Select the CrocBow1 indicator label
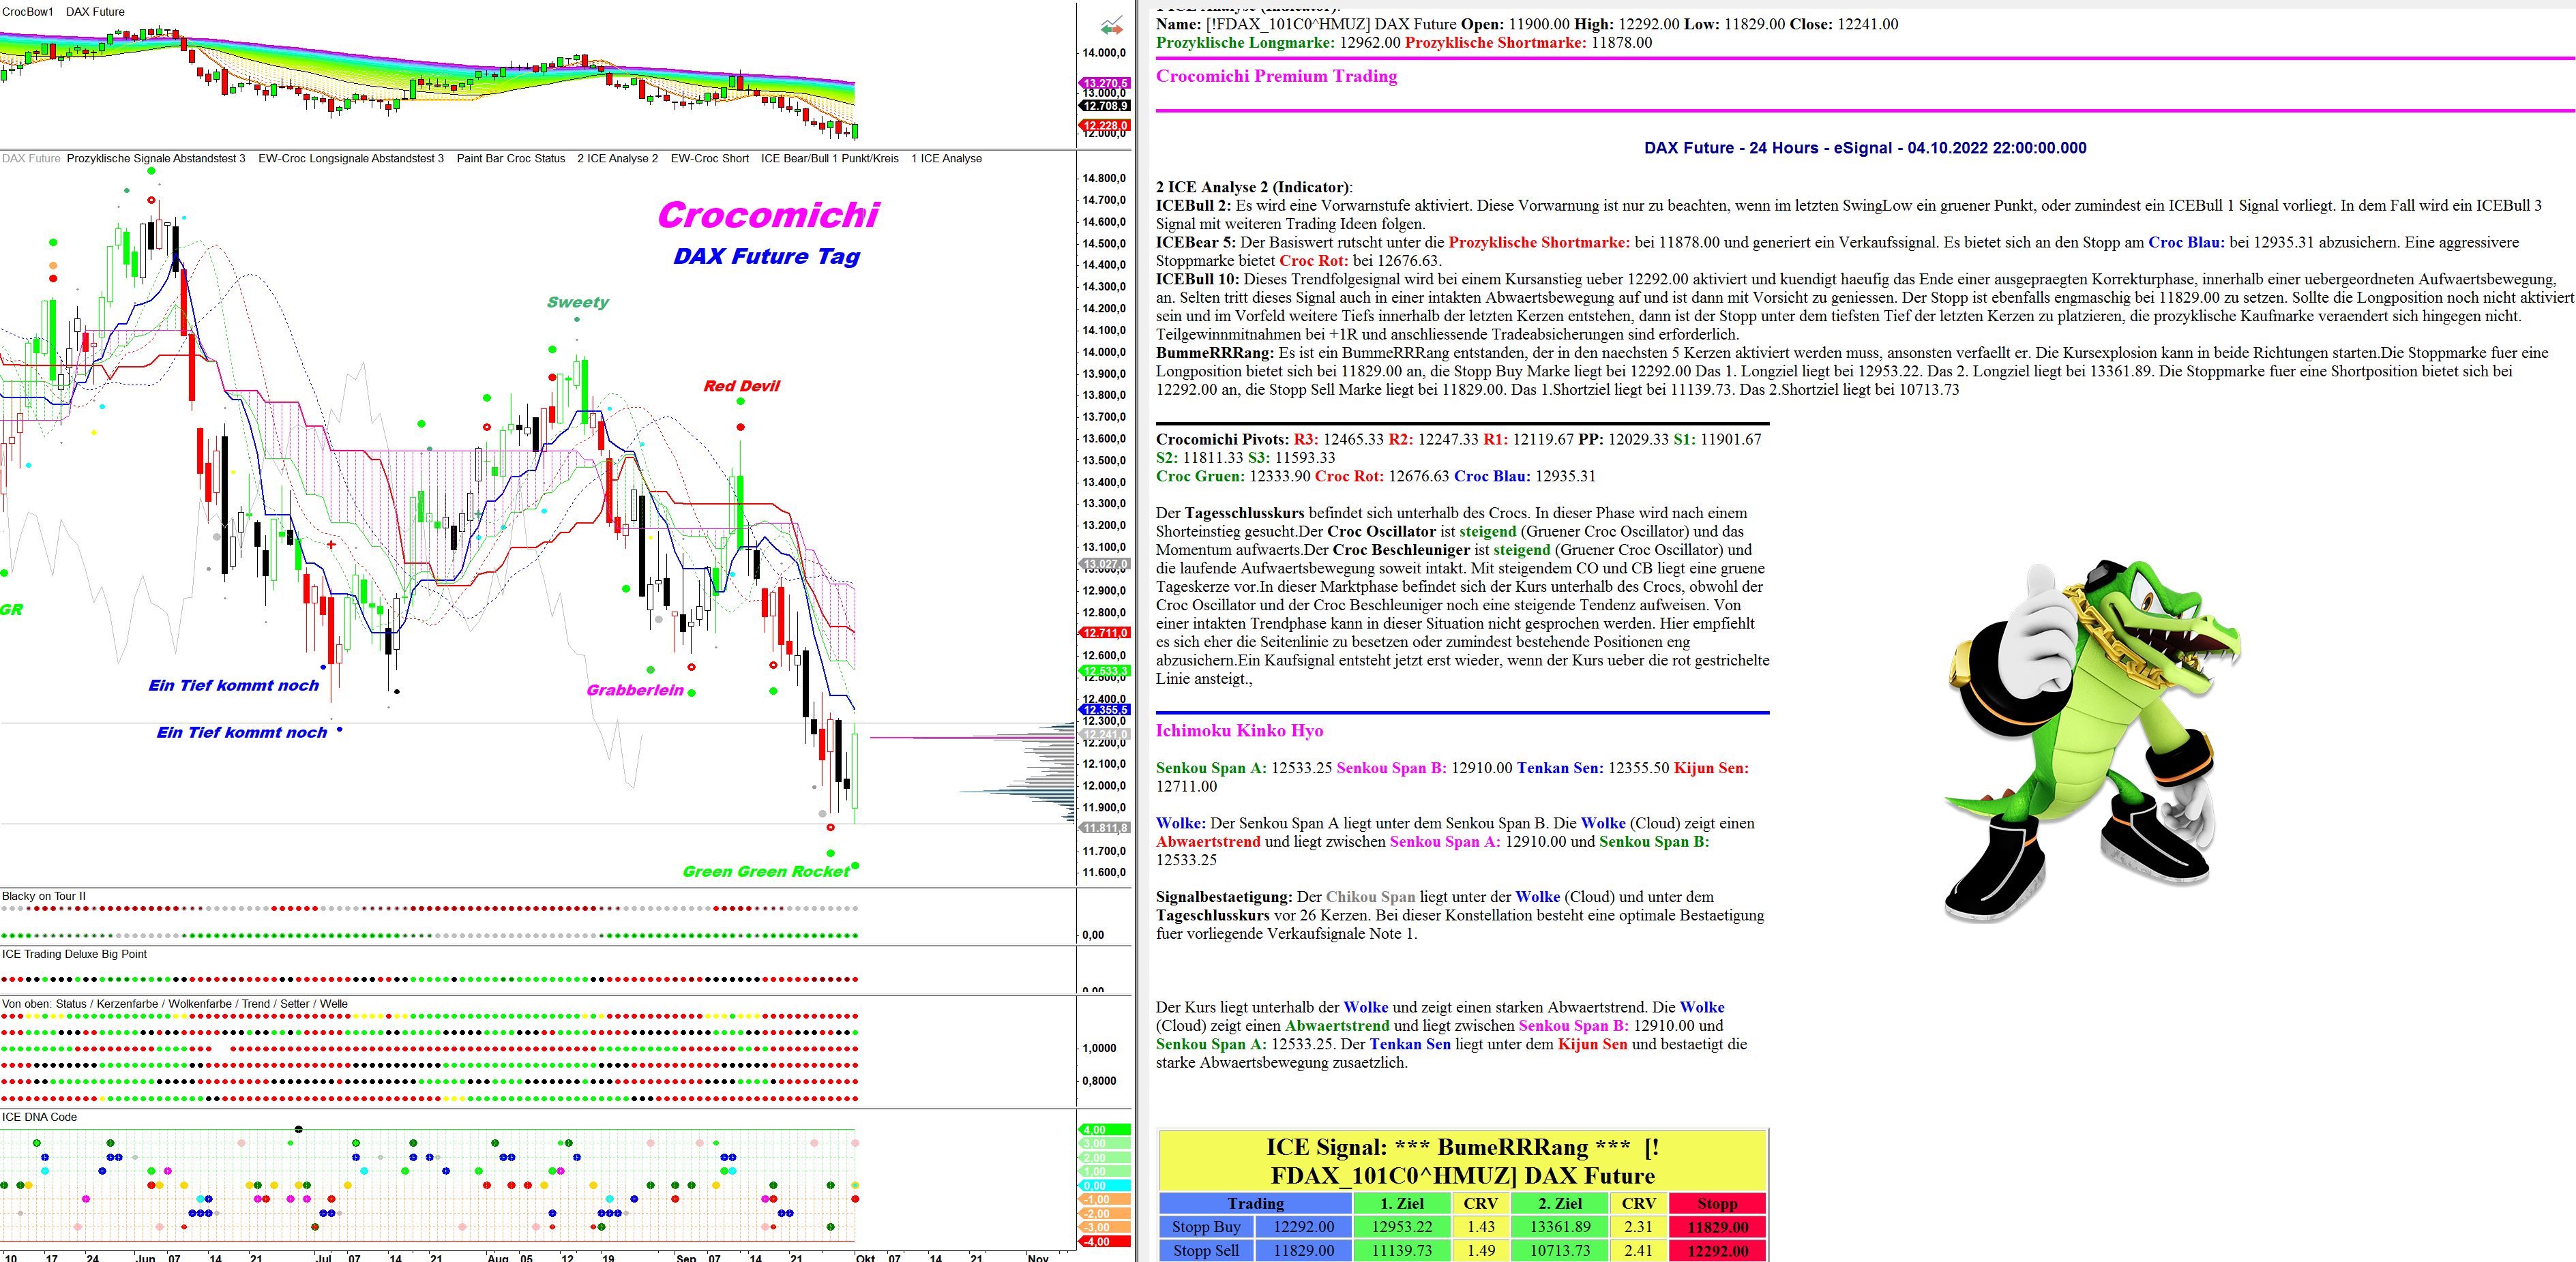The image size is (2576, 1262). (x=27, y=12)
